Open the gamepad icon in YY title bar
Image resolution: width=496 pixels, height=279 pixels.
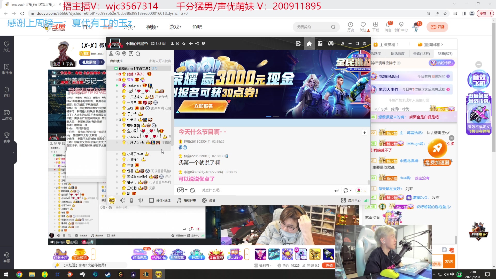click(331, 44)
